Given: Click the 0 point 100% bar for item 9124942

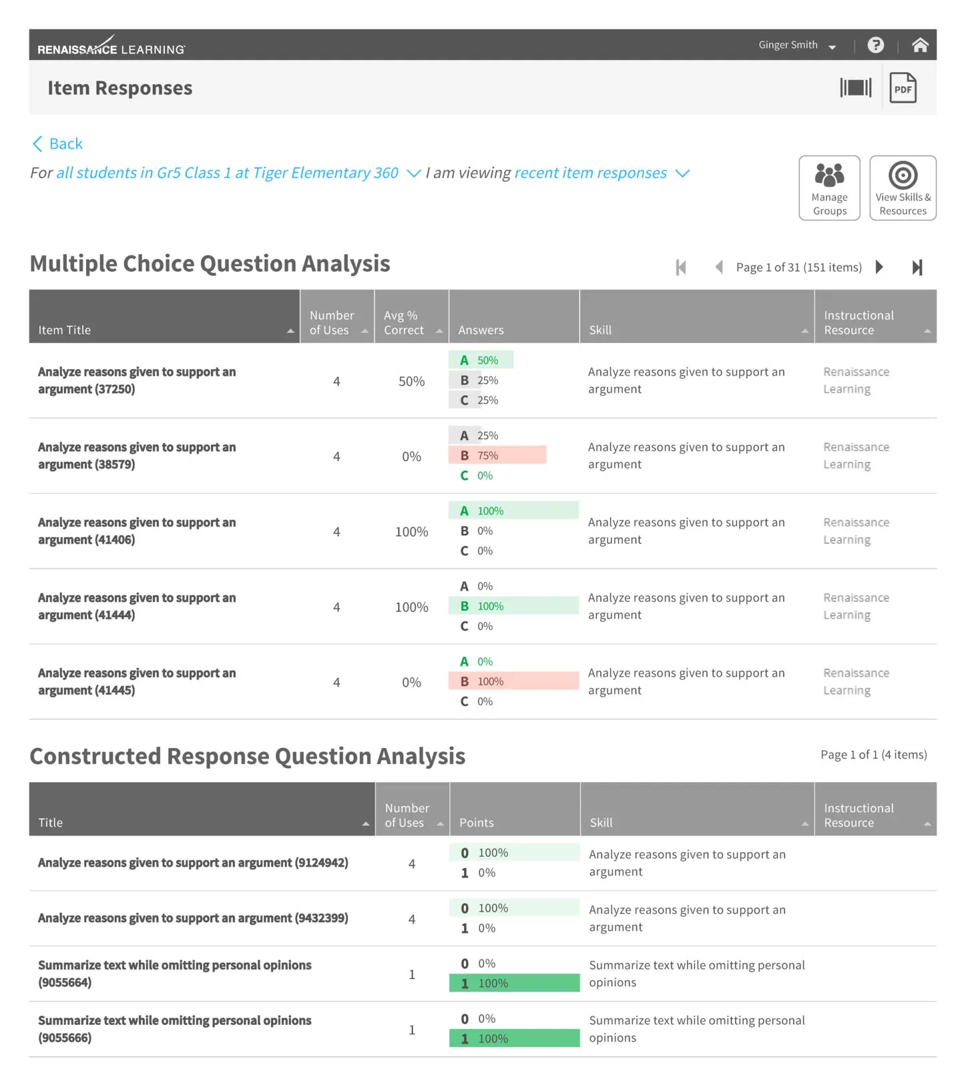Looking at the screenshot, I should pyautogui.click(x=514, y=853).
